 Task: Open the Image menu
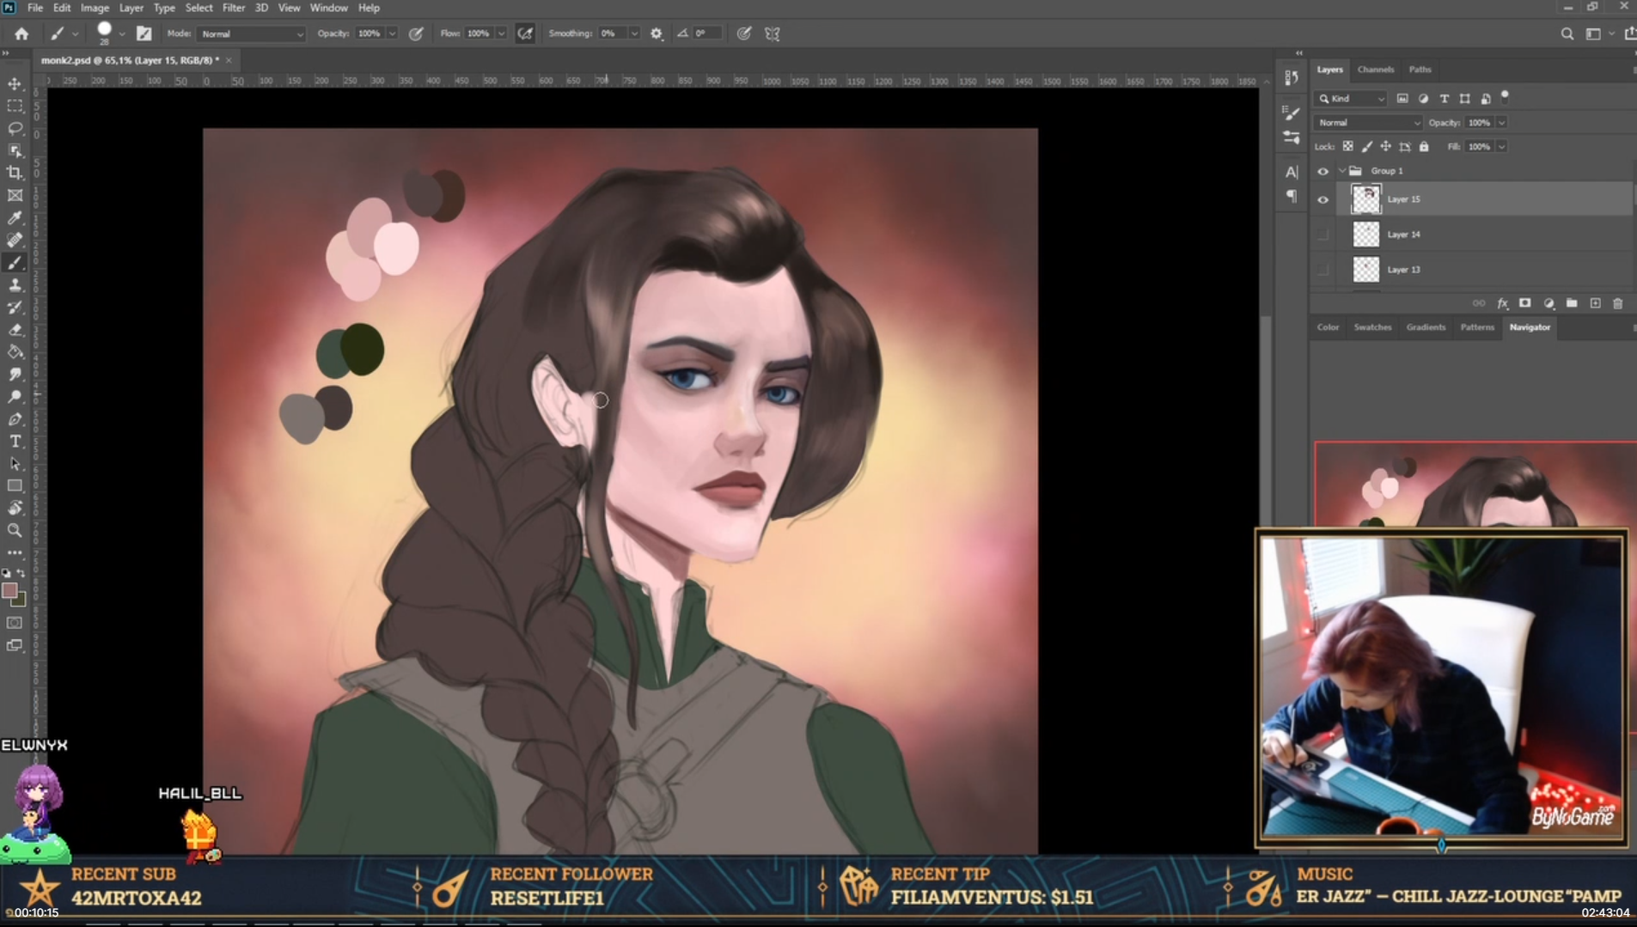tap(95, 8)
